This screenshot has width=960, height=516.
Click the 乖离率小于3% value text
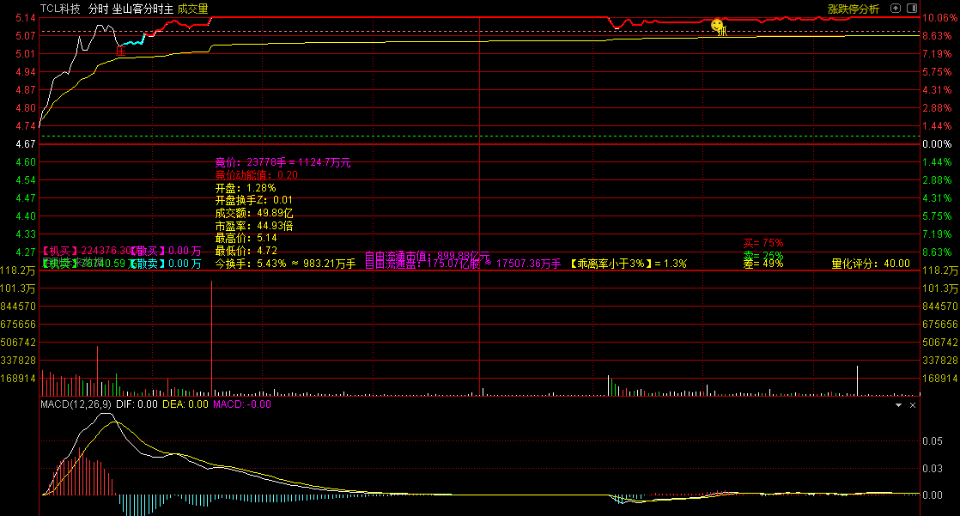[x=629, y=264]
